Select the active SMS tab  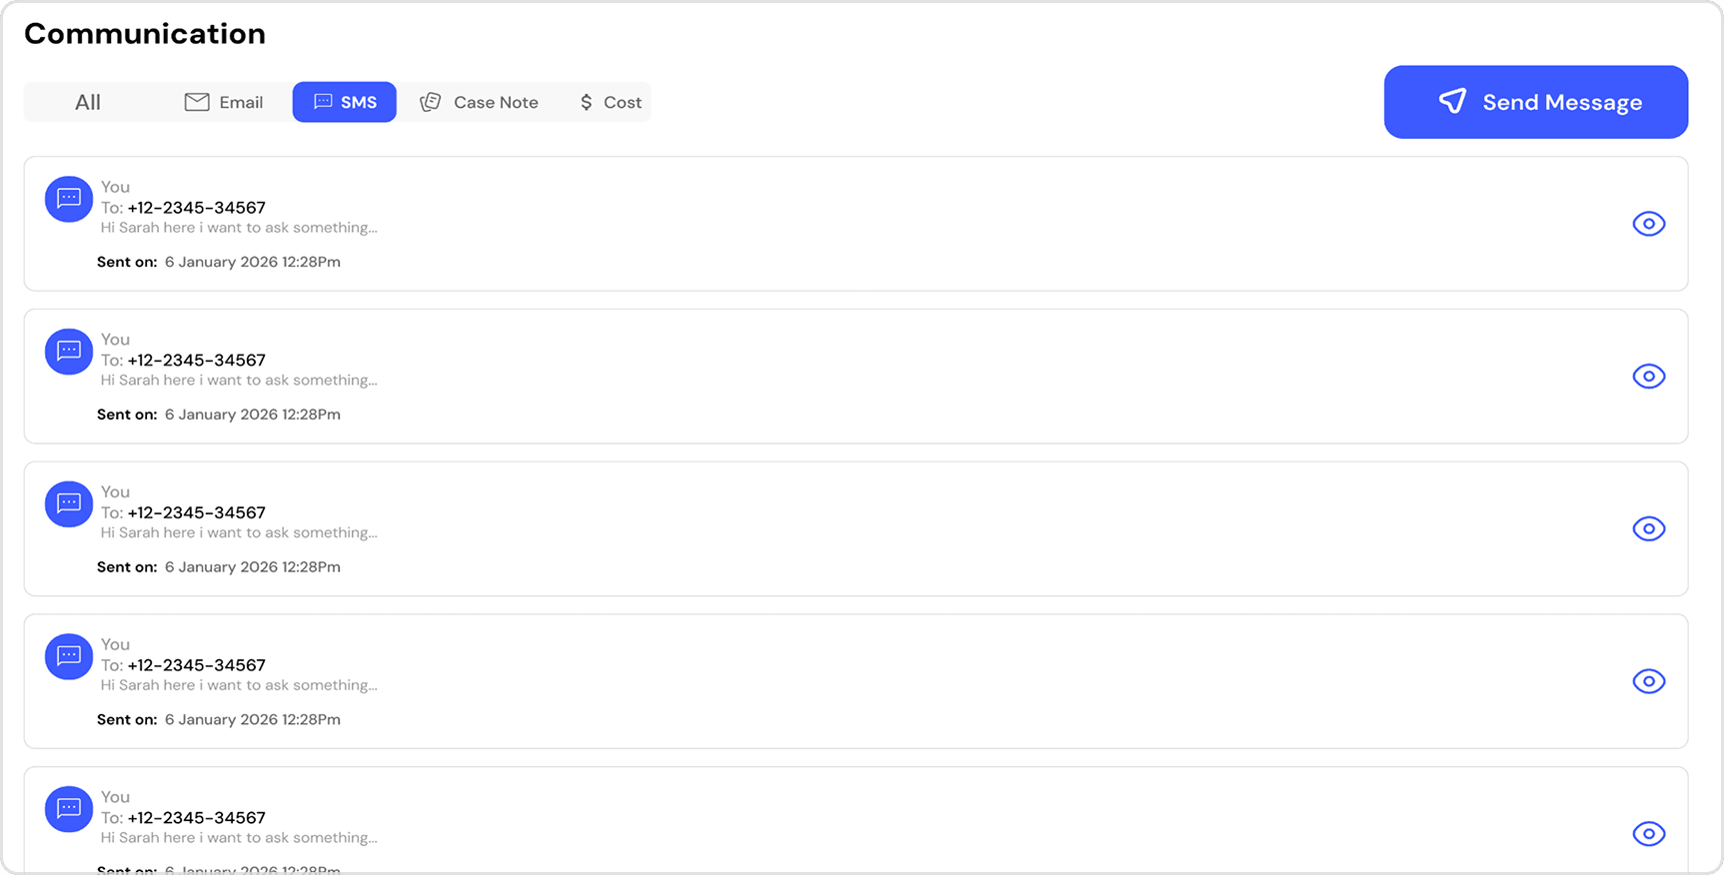[345, 102]
